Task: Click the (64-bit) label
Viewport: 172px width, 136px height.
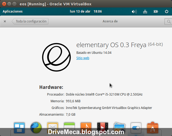Action: (x=155, y=44)
